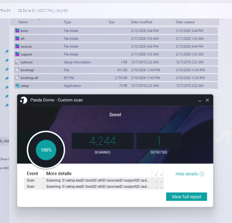This screenshot has width=232, height=223.
Task: Click the 'SCANNED' label
Action: tap(103, 153)
